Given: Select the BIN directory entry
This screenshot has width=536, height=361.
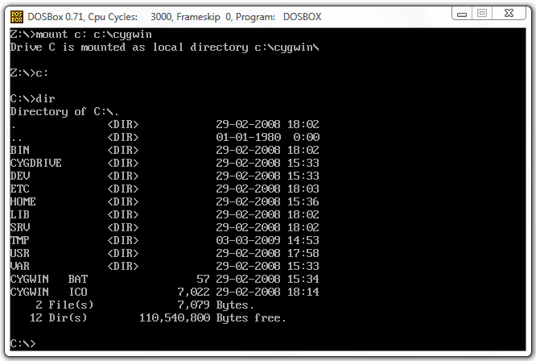Looking at the screenshot, I should tap(164, 150).
